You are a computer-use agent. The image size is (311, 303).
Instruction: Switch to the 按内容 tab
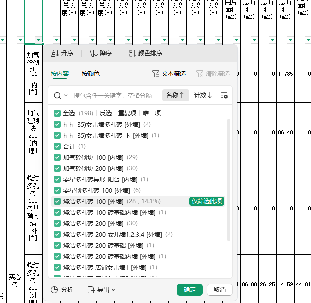60,74
